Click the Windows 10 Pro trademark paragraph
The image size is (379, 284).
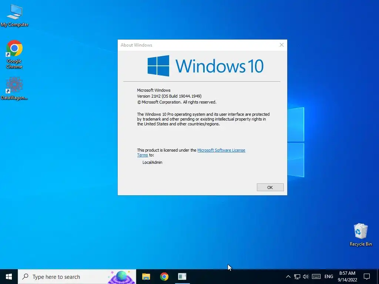pyautogui.click(x=203, y=119)
